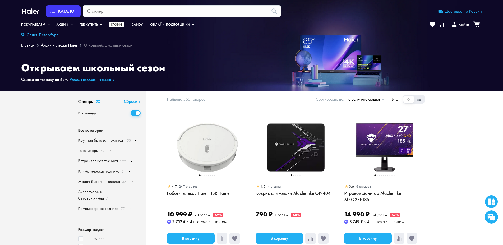Open the gift widget icon

(491, 202)
